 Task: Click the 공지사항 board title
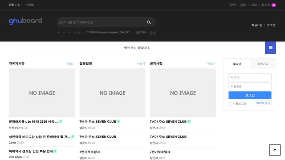tap(156, 64)
